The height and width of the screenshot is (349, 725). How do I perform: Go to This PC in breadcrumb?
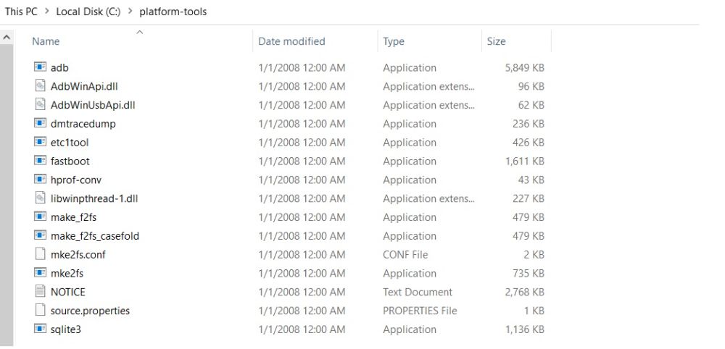(x=21, y=12)
